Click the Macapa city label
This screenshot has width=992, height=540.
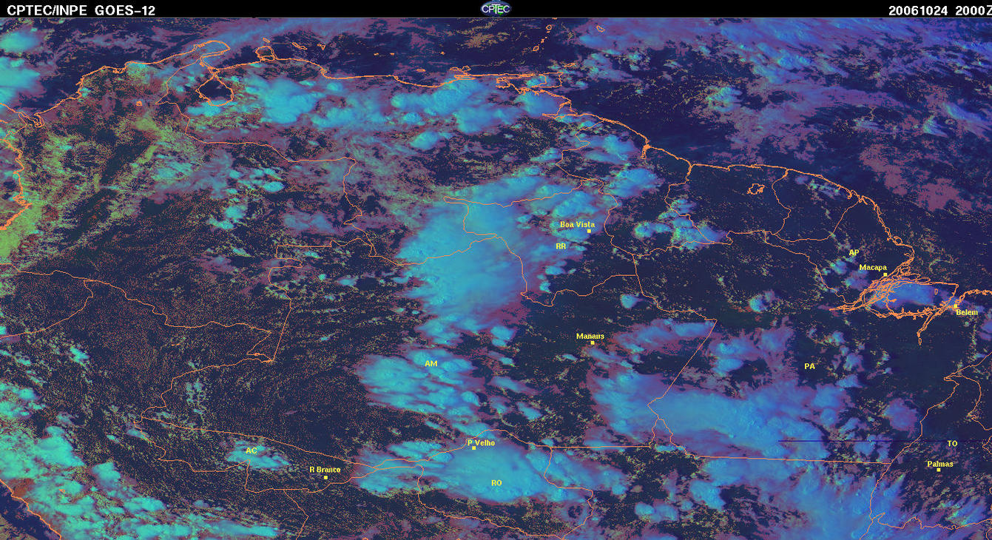pyautogui.click(x=873, y=268)
